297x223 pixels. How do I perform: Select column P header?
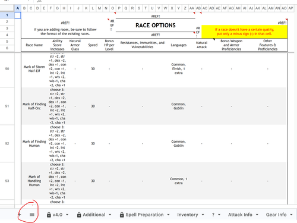click(x=119, y=8)
